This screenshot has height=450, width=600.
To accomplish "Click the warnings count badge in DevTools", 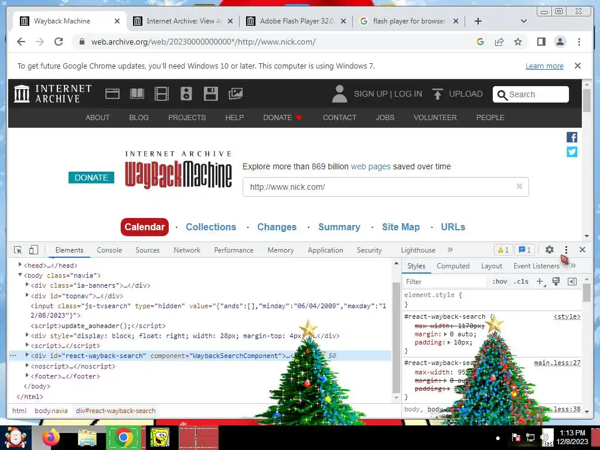I will (x=503, y=250).
